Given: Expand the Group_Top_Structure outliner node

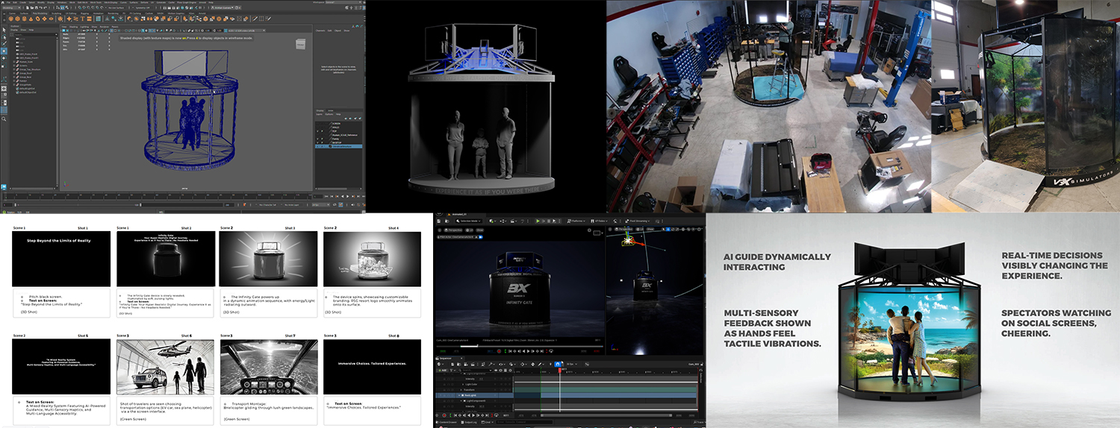Looking at the screenshot, I should click(14, 71).
